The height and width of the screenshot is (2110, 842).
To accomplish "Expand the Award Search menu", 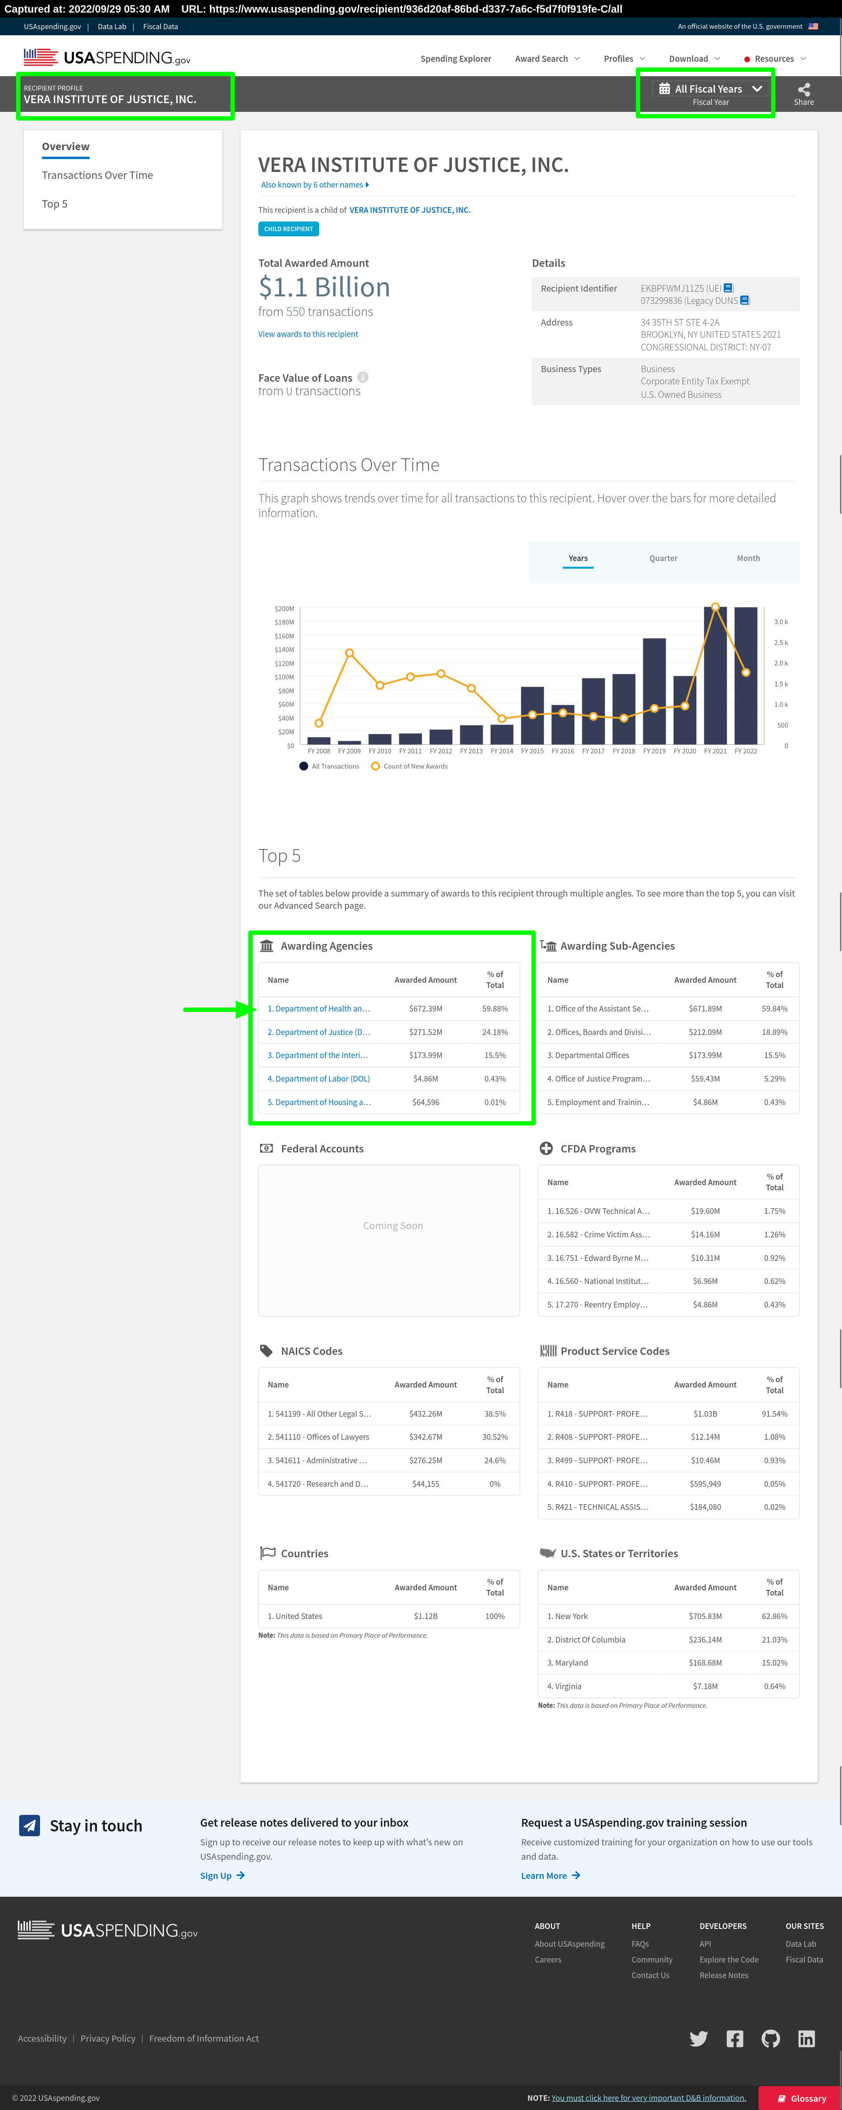I will tap(548, 59).
